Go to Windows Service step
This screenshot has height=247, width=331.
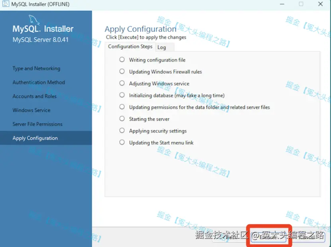(32, 110)
